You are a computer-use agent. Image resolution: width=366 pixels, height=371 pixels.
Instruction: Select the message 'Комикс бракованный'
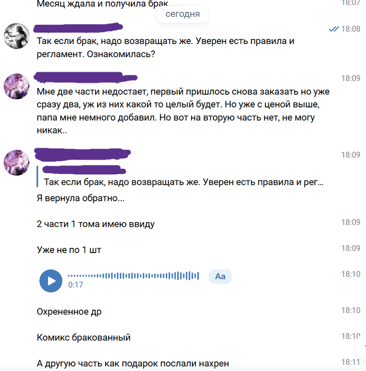point(84,337)
